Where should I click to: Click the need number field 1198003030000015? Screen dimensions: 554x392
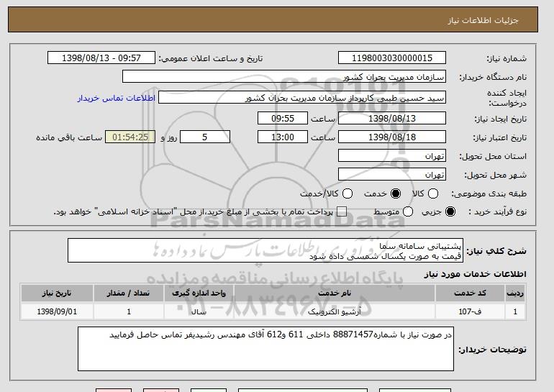[x=392, y=58]
